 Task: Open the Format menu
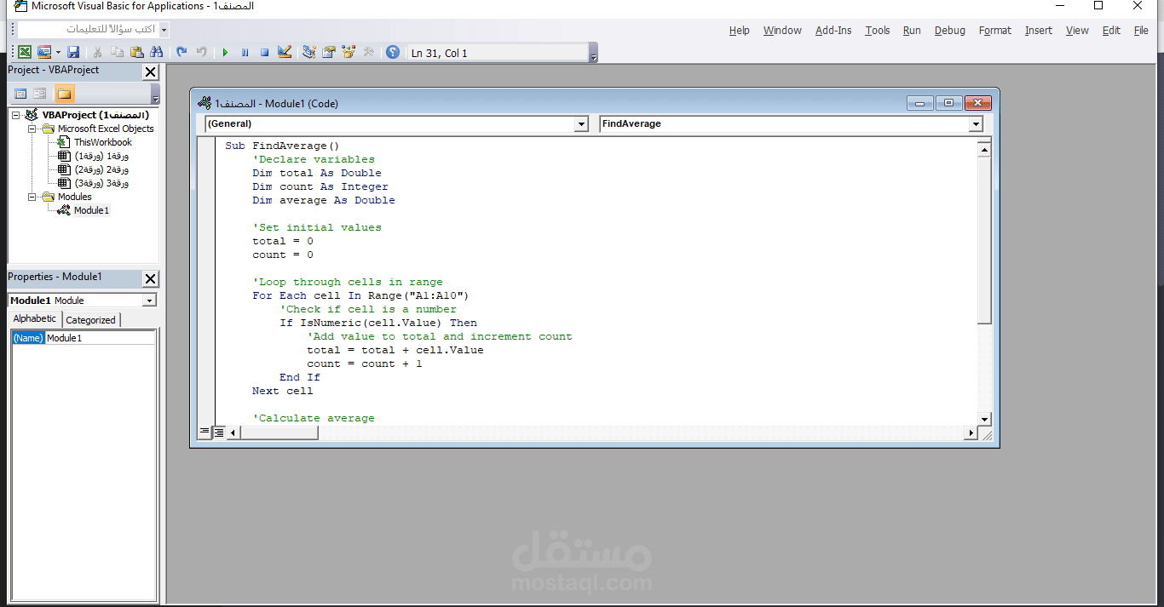tap(995, 31)
